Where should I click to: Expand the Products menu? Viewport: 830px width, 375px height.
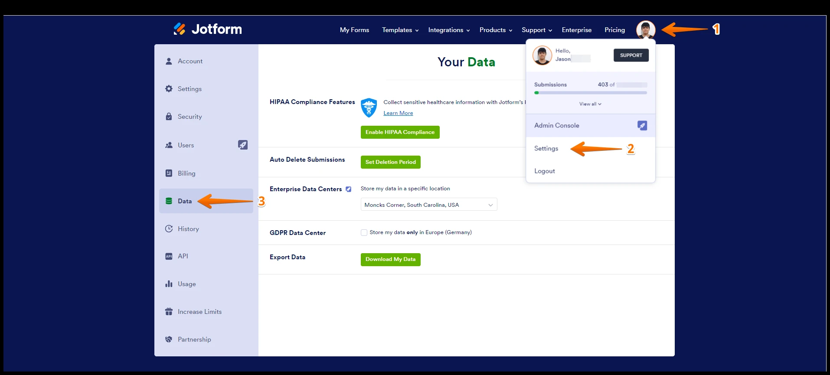[x=496, y=30]
